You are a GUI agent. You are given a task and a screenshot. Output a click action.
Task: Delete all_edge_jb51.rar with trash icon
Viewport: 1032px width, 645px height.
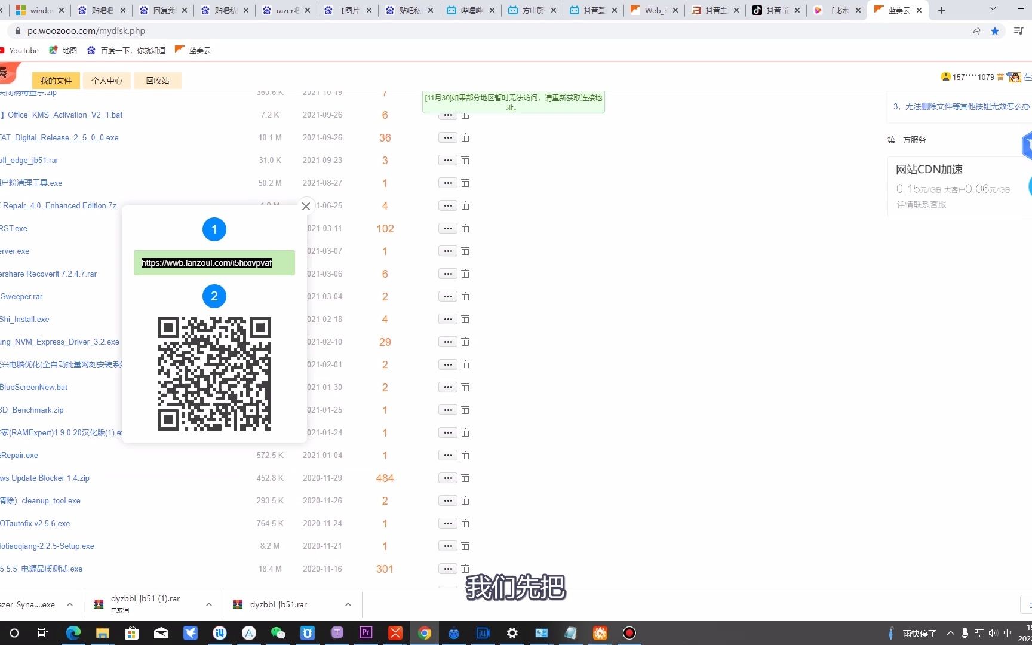point(465,161)
